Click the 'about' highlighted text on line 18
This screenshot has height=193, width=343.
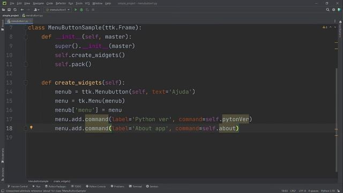(227, 129)
